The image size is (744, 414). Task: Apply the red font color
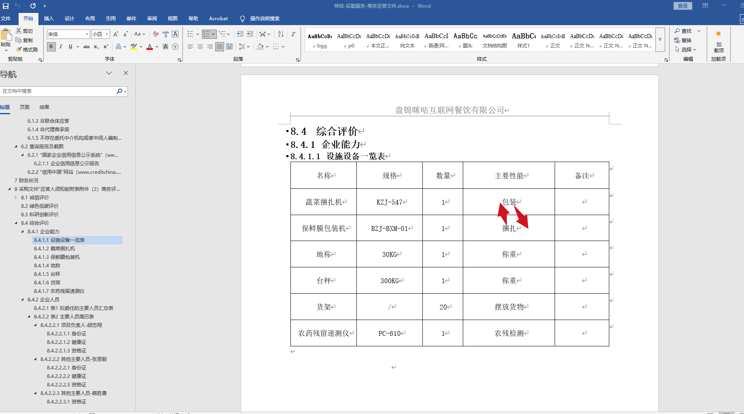[x=150, y=47]
